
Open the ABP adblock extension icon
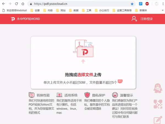pyautogui.click(x=147, y=4)
